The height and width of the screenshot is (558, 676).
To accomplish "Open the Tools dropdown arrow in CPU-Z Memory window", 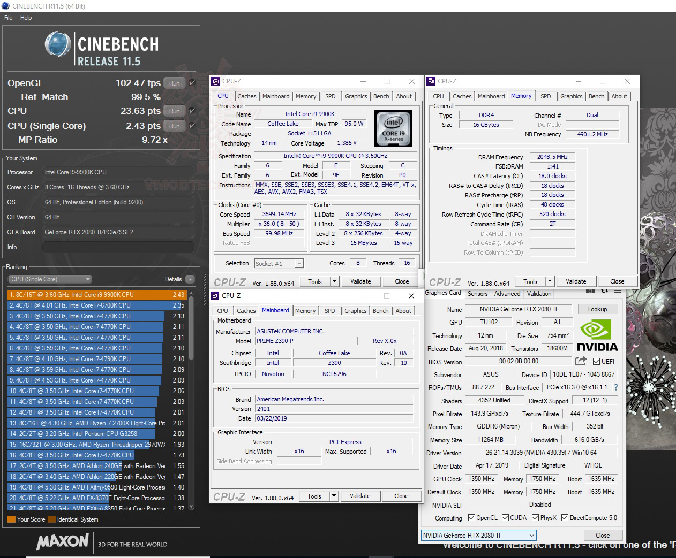I will [x=550, y=281].
